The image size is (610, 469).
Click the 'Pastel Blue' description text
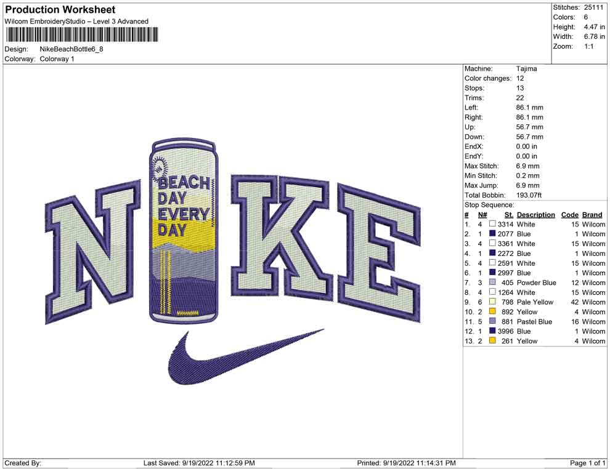coord(534,321)
